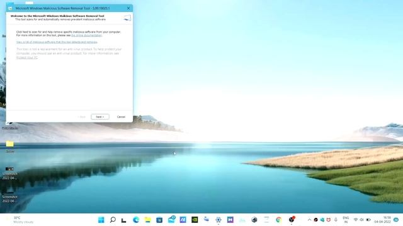
Task: Close the Malicious Software Removal Tool window
Action: (128, 8)
